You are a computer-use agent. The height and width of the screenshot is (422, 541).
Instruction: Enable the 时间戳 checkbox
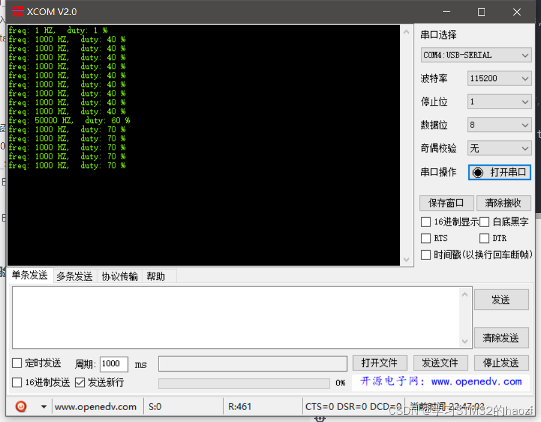click(x=426, y=255)
